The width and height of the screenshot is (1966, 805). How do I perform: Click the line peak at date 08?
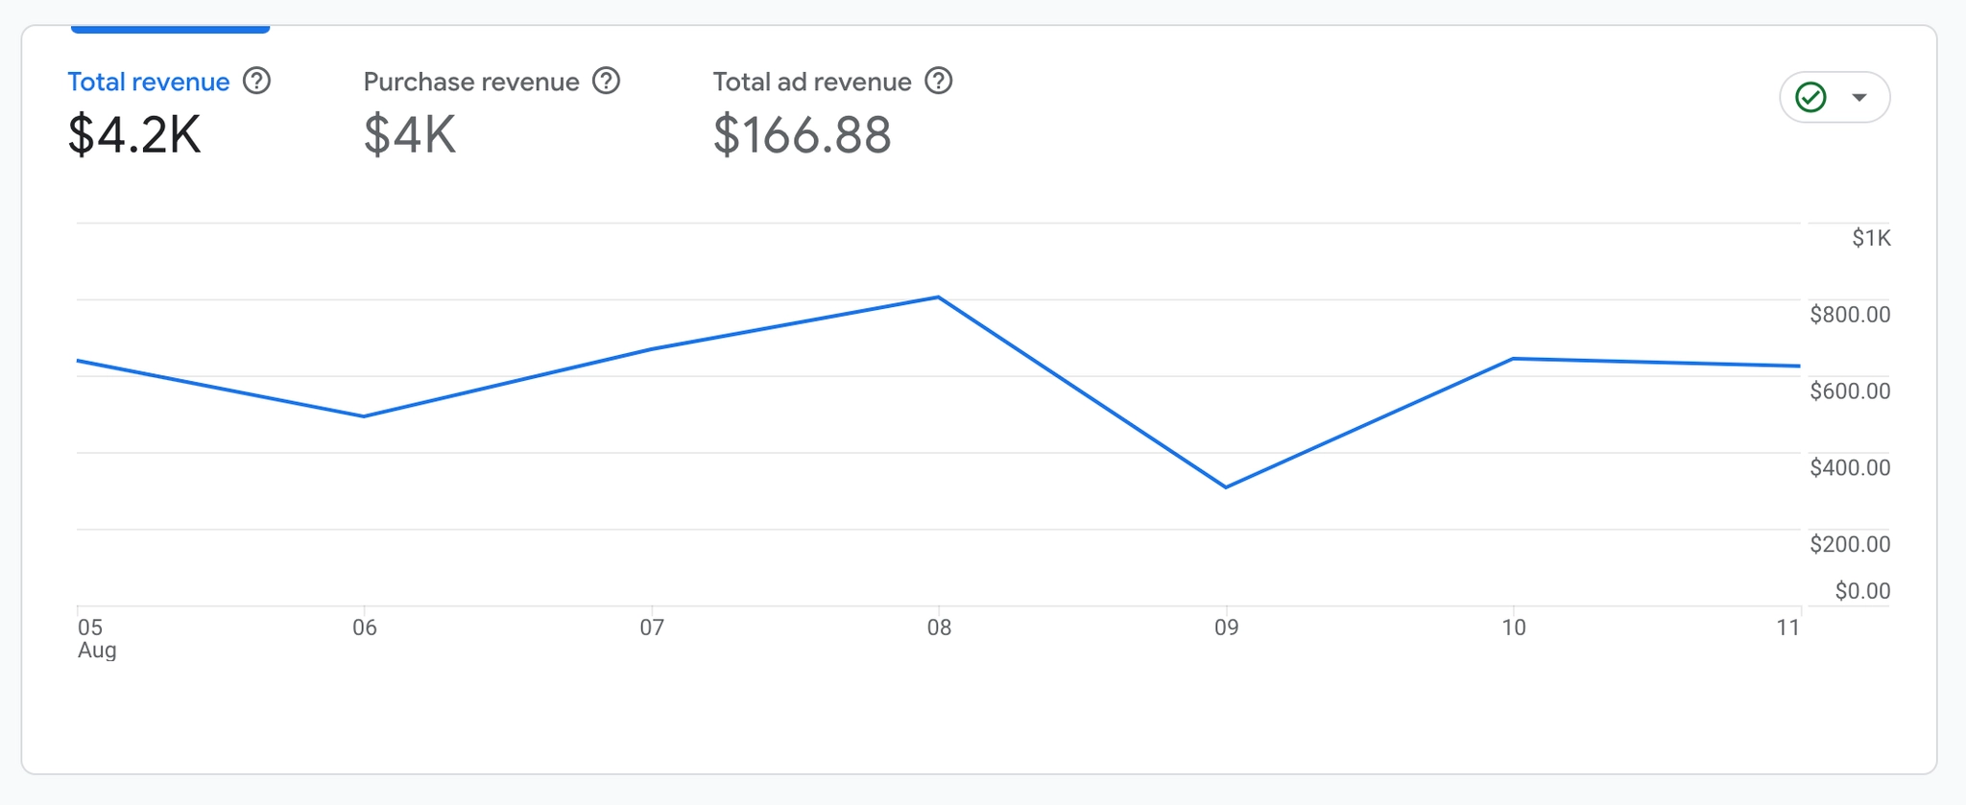point(938,297)
